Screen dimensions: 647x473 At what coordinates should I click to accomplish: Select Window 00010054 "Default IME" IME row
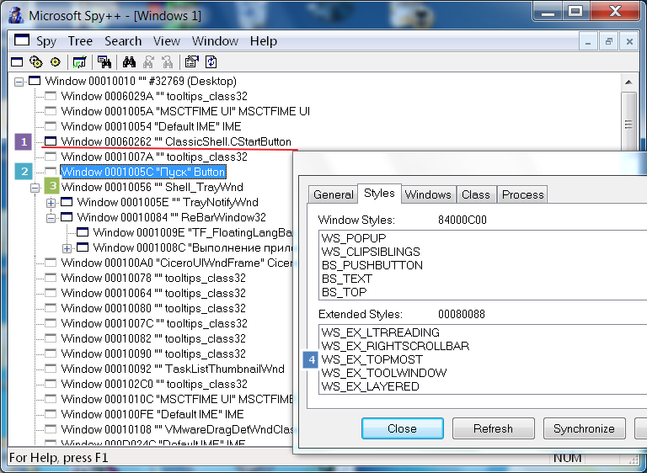tap(151, 126)
